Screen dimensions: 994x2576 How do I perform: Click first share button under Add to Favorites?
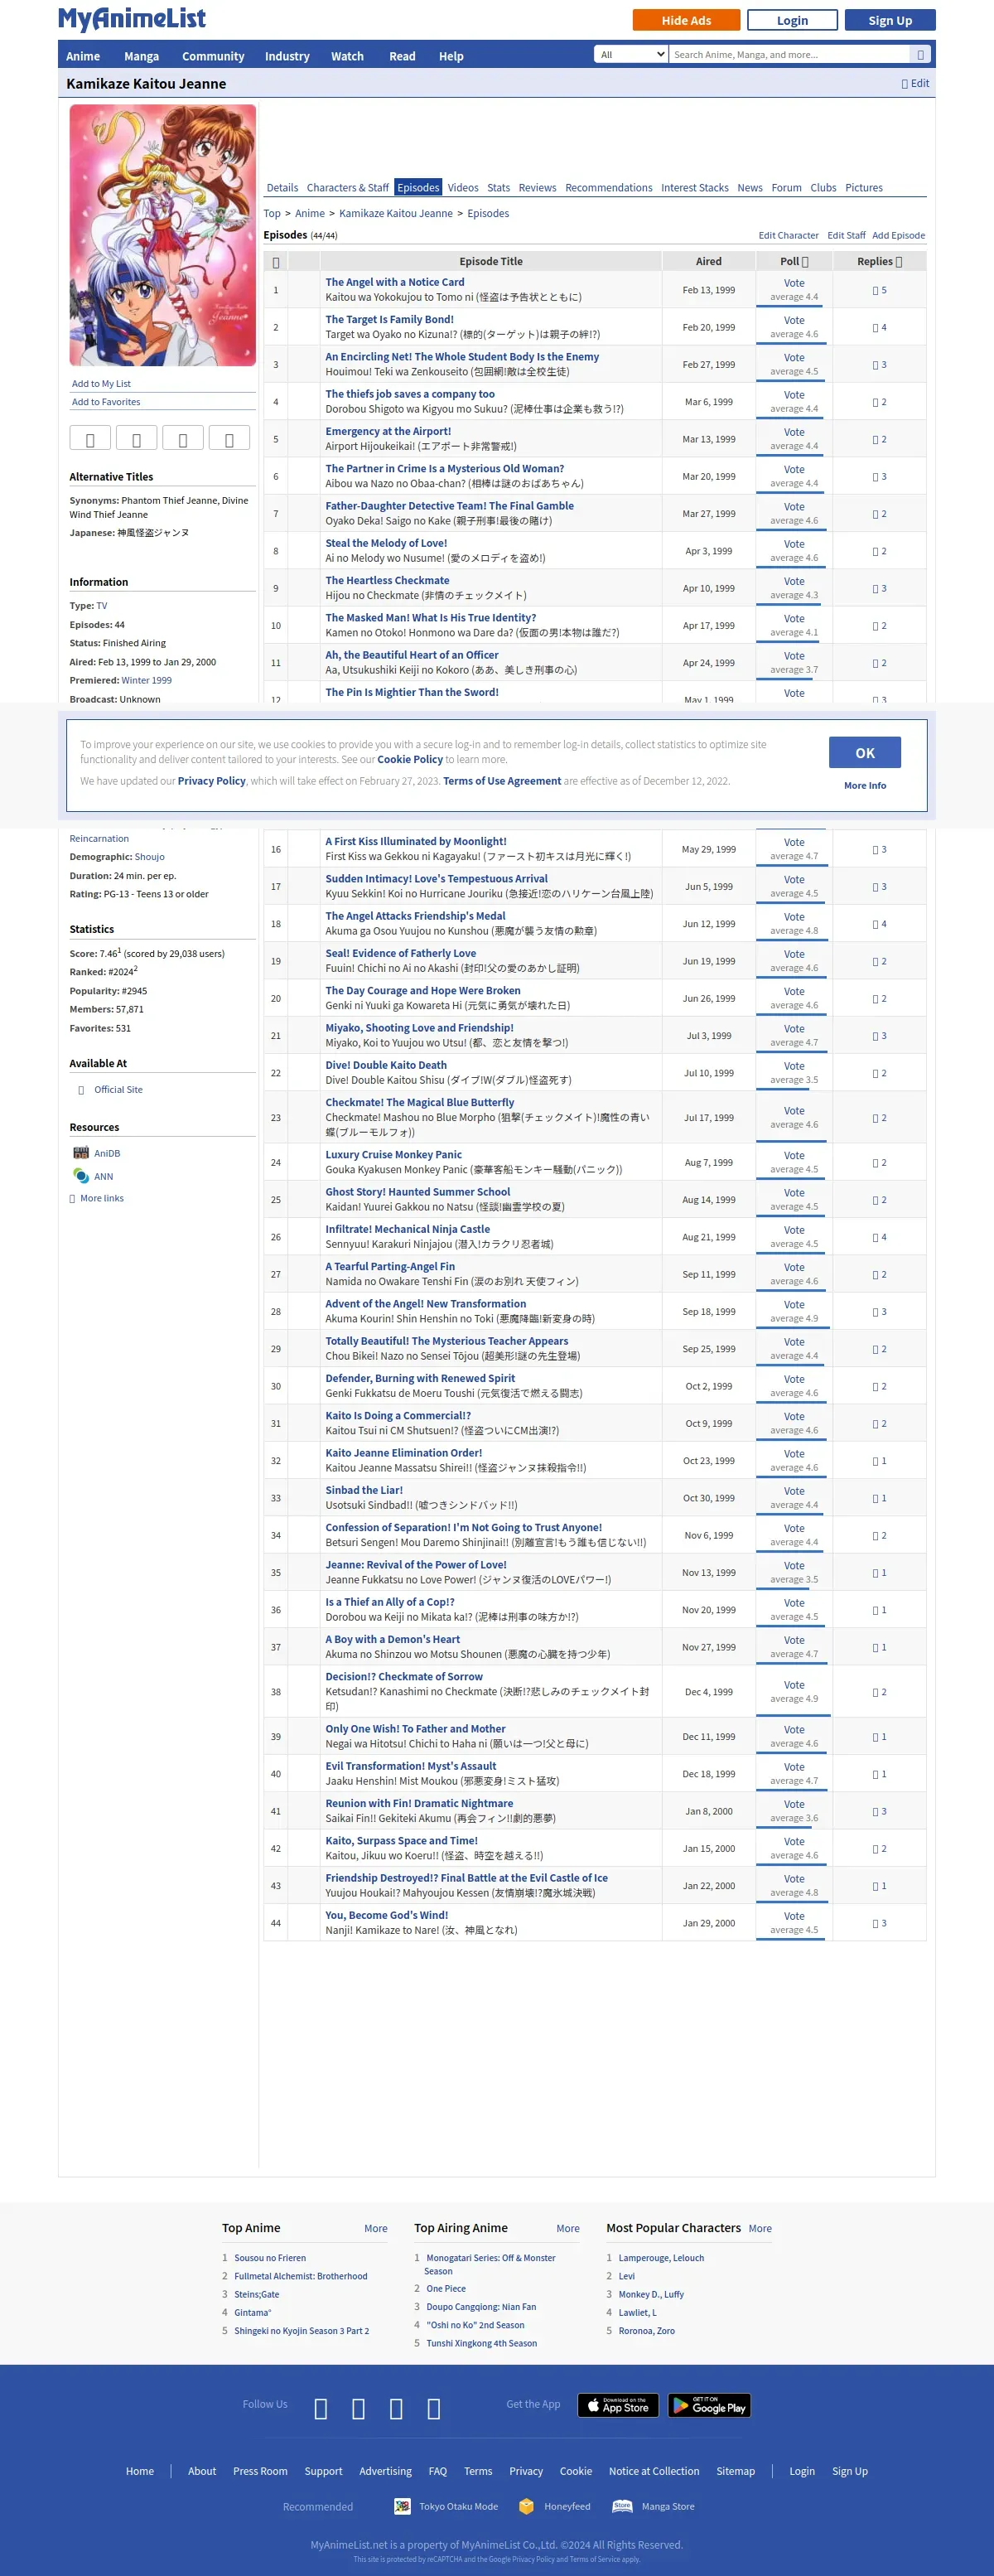point(90,438)
